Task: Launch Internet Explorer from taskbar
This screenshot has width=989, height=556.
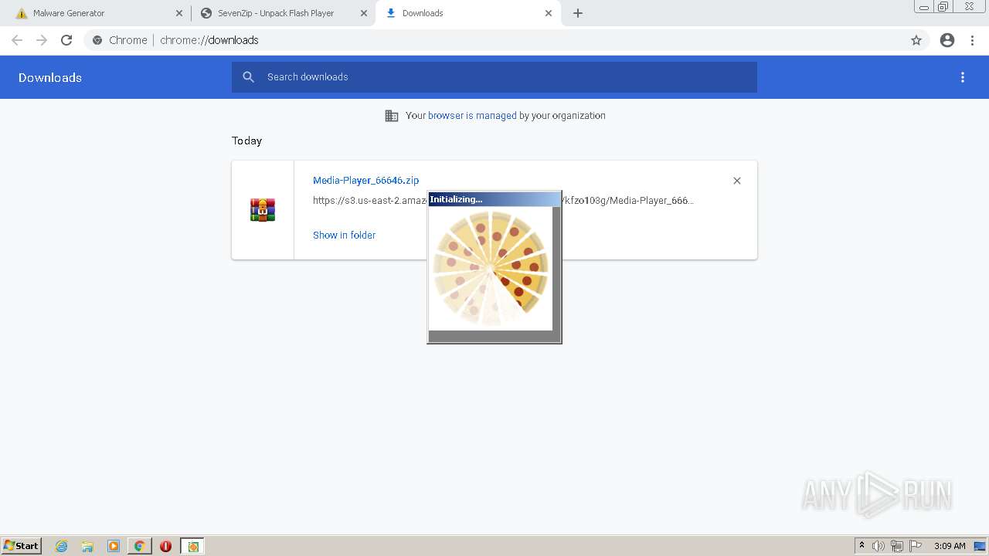Action: 62,546
